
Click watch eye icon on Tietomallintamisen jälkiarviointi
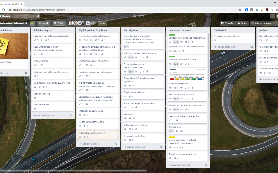tap(80, 40)
